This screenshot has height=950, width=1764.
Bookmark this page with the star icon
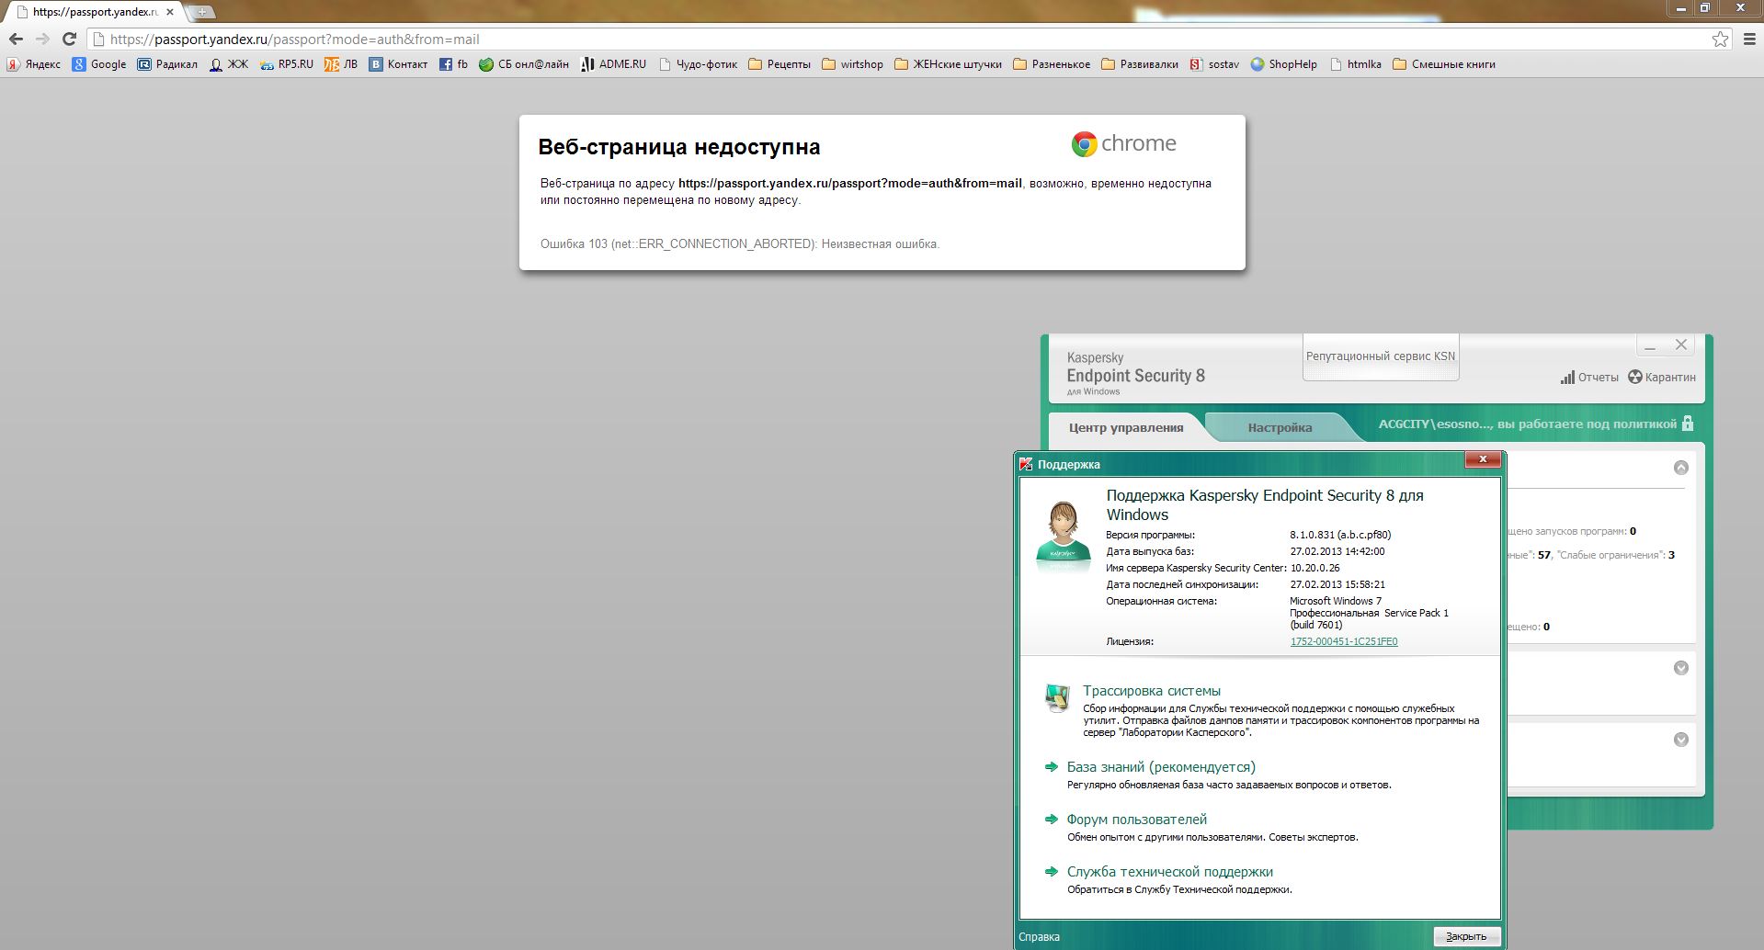click(1720, 39)
